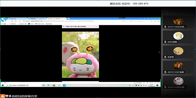Screen dimensions: 196x98
Task: Click the blue star extension icon
Action: pos(159,21)
